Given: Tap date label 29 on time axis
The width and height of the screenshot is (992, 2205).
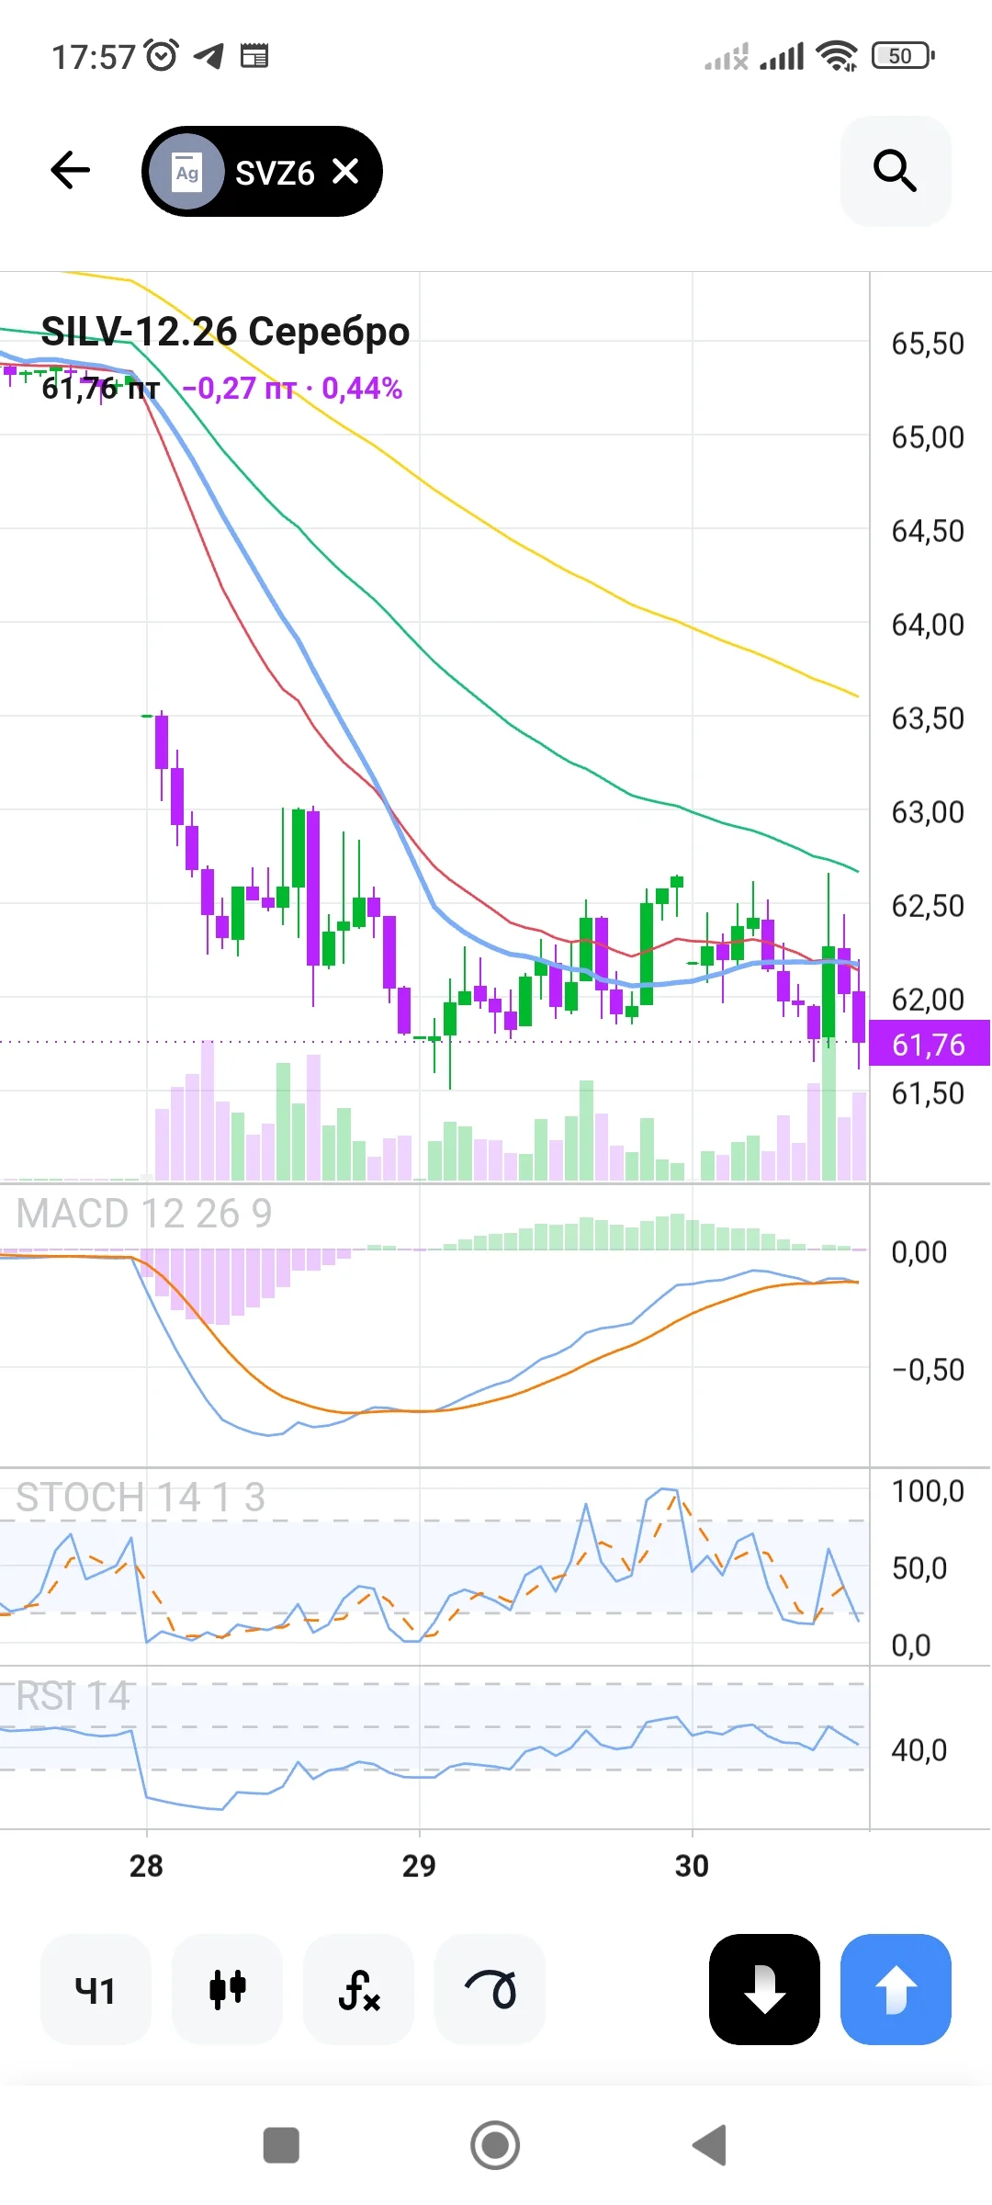Looking at the screenshot, I should pos(419,1866).
